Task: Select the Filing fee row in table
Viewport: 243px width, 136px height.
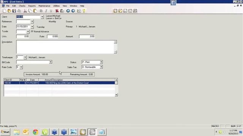Action: click(59, 83)
